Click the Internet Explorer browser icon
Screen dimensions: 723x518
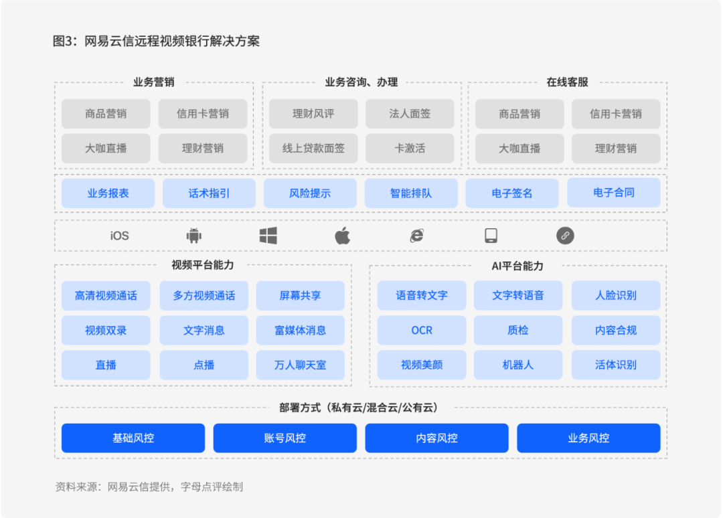click(x=417, y=236)
